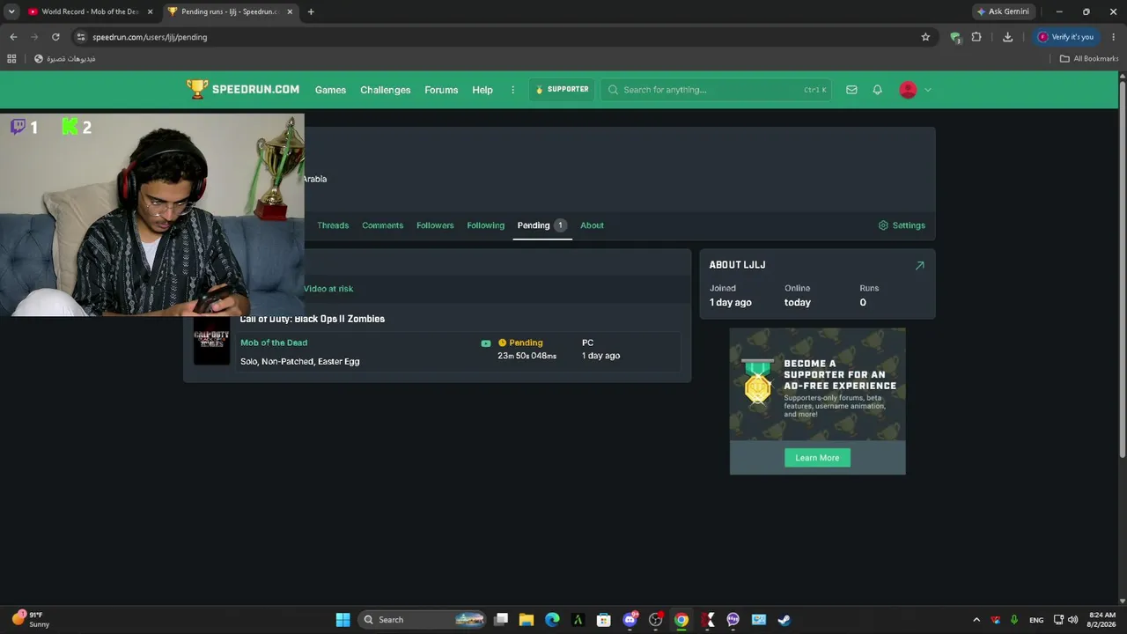The width and height of the screenshot is (1127, 634).
Task: Bookmark this page with the star icon
Action: pos(925,37)
